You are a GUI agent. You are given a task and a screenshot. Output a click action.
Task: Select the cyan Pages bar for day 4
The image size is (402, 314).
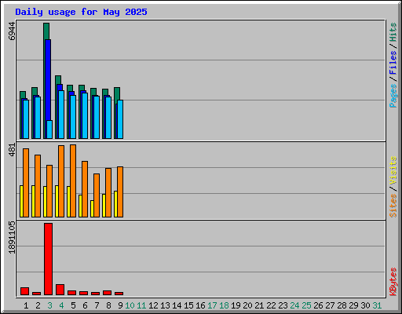point(61,115)
